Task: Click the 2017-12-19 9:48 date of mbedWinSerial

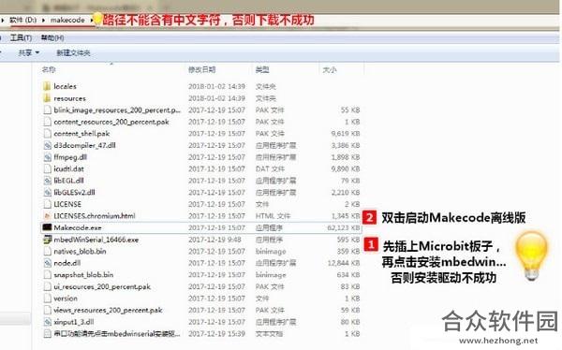Action: [x=214, y=240]
